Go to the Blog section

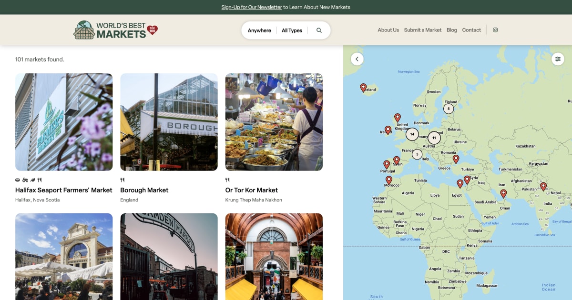[451, 30]
